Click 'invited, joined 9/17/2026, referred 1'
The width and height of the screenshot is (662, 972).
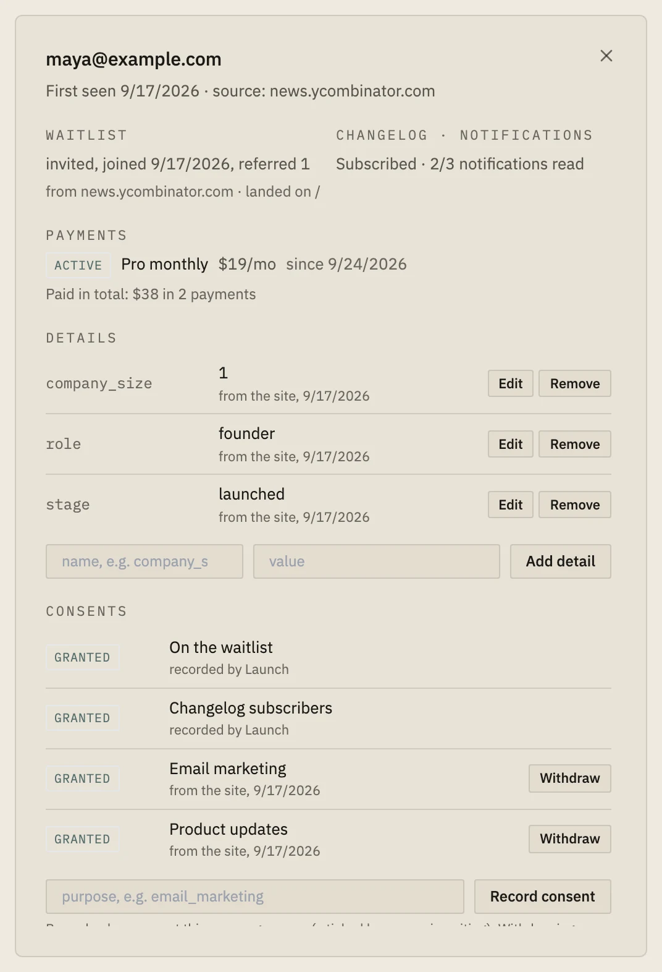click(x=178, y=164)
